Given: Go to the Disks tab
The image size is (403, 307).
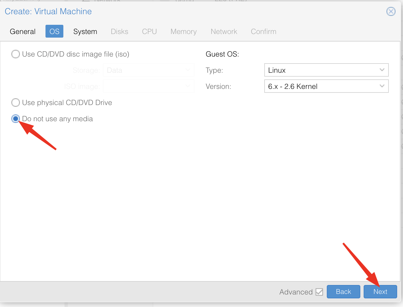Looking at the screenshot, I should [119, 31].
